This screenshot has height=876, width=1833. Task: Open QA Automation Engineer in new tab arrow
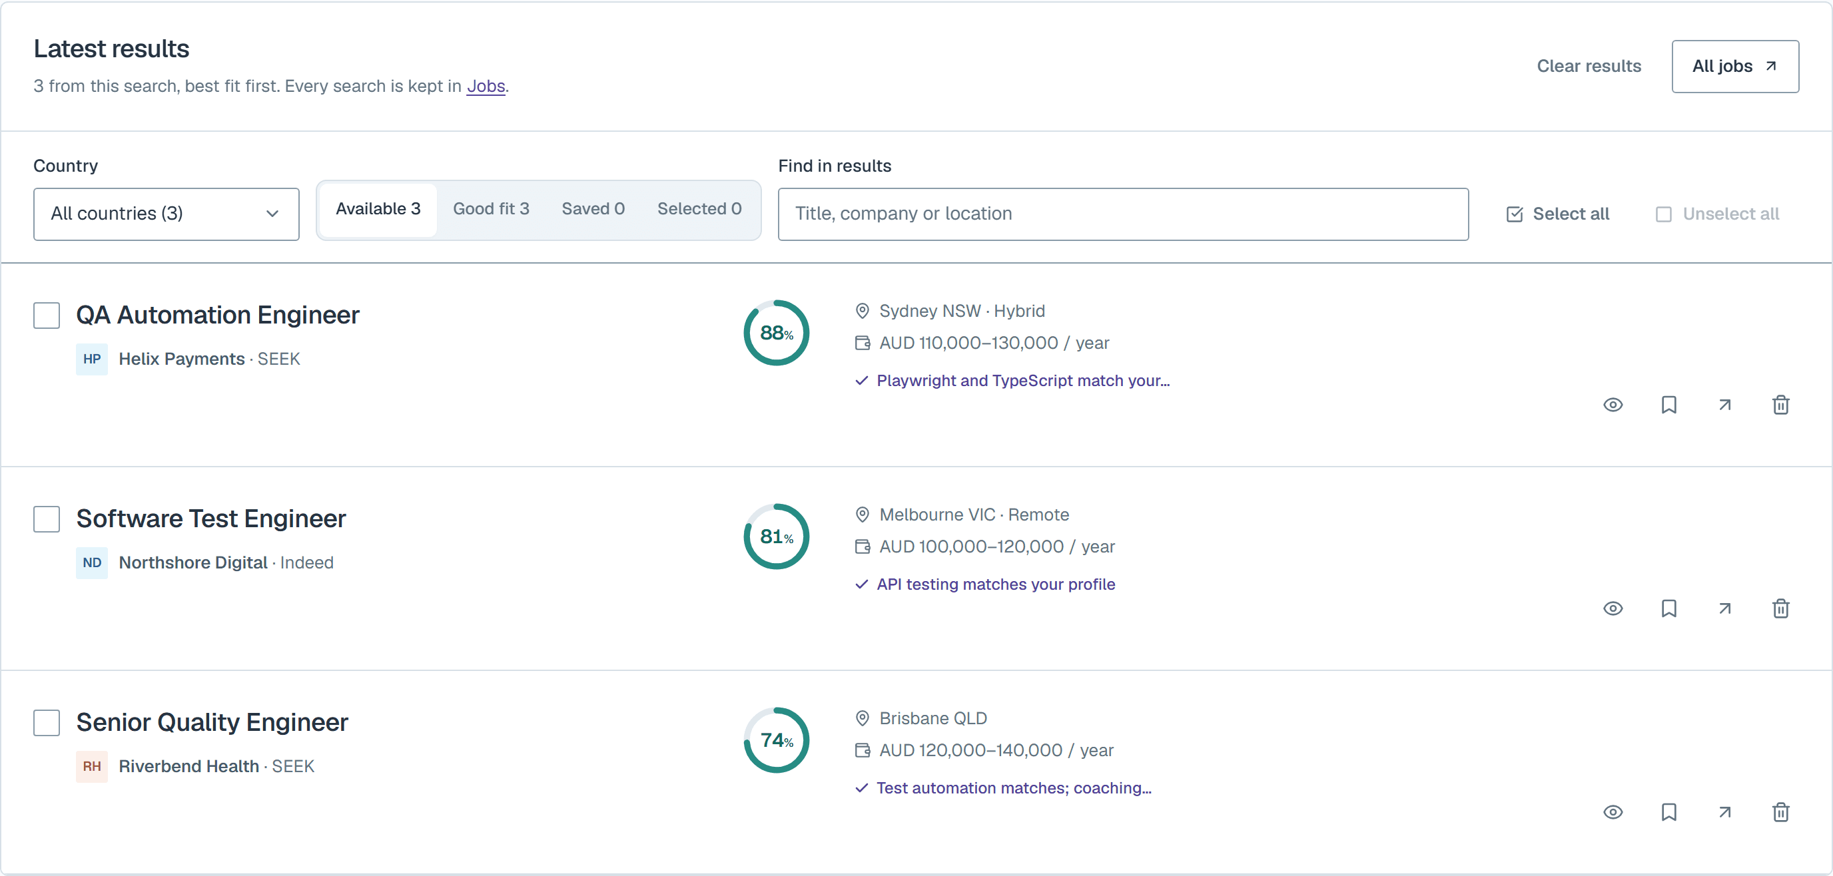(1725, 405)
